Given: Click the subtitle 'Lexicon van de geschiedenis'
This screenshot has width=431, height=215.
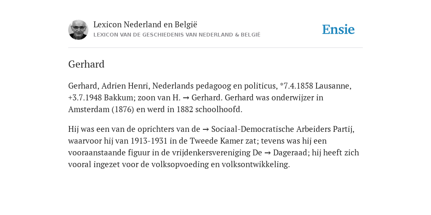Looking at the screenshot, I should (x=177, y=35).
